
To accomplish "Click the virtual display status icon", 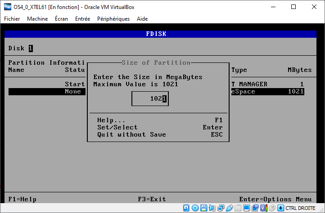I will tap(246, 208).
